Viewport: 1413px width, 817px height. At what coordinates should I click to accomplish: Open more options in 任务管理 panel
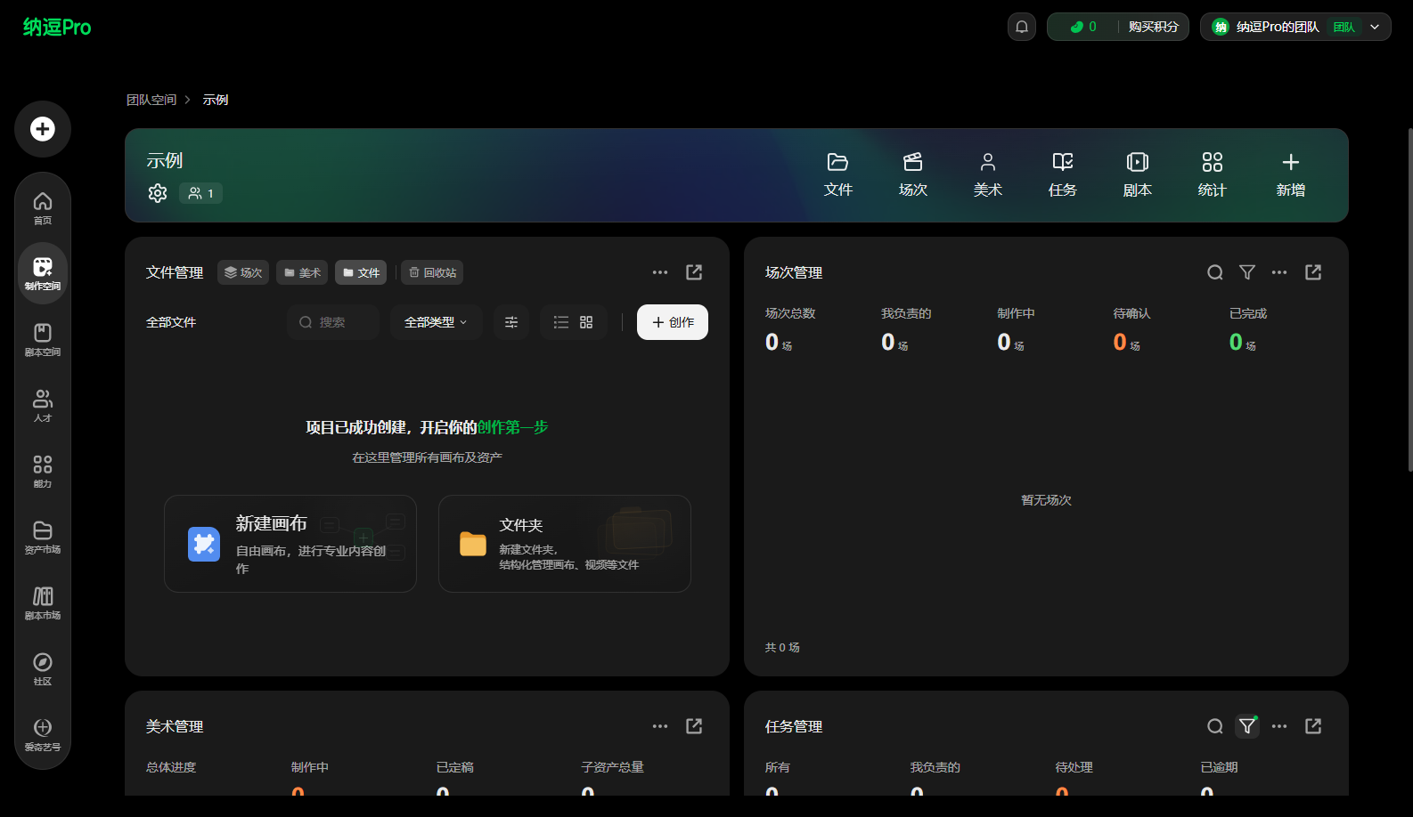(x=1279, y=726)
